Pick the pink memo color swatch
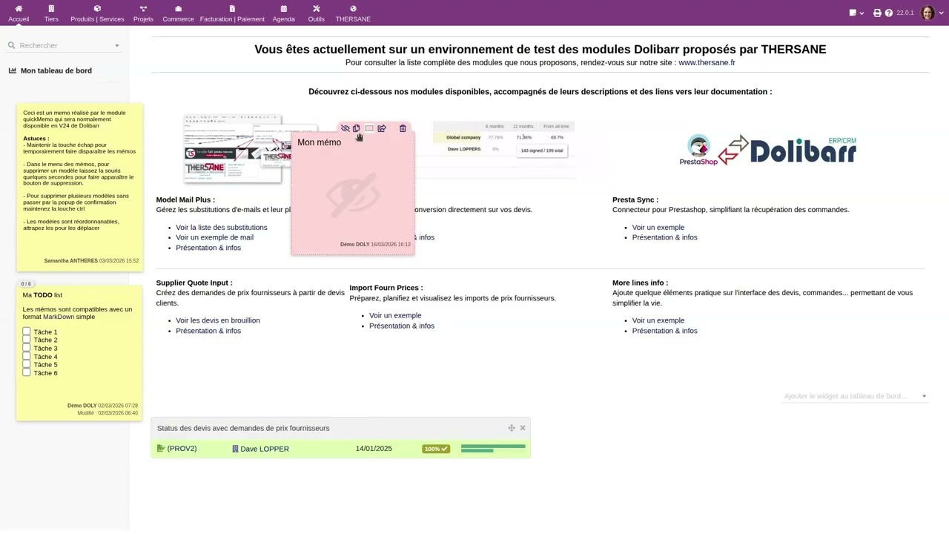 369,128
